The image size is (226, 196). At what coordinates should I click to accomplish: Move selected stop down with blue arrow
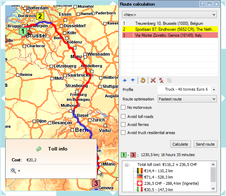133,80
